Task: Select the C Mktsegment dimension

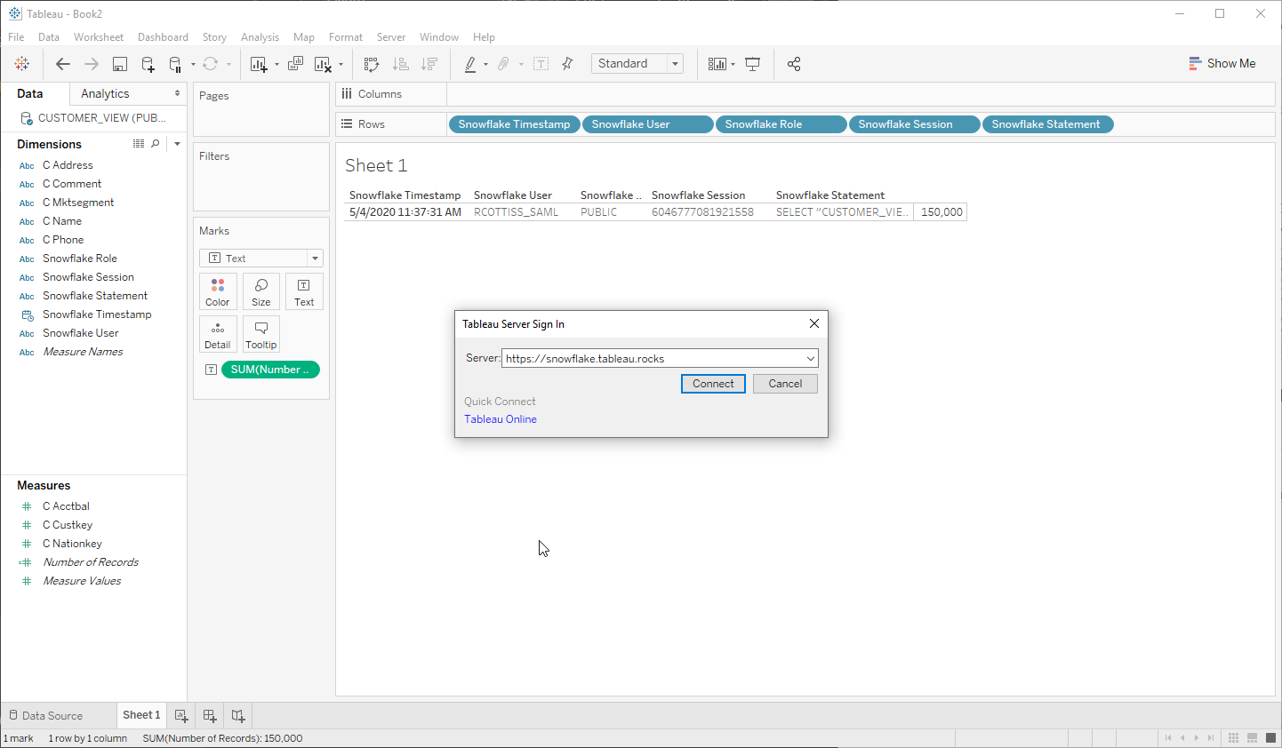Action: click(78, 203)
